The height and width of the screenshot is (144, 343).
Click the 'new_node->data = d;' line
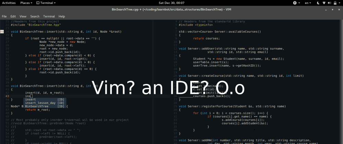pos(57,45)
